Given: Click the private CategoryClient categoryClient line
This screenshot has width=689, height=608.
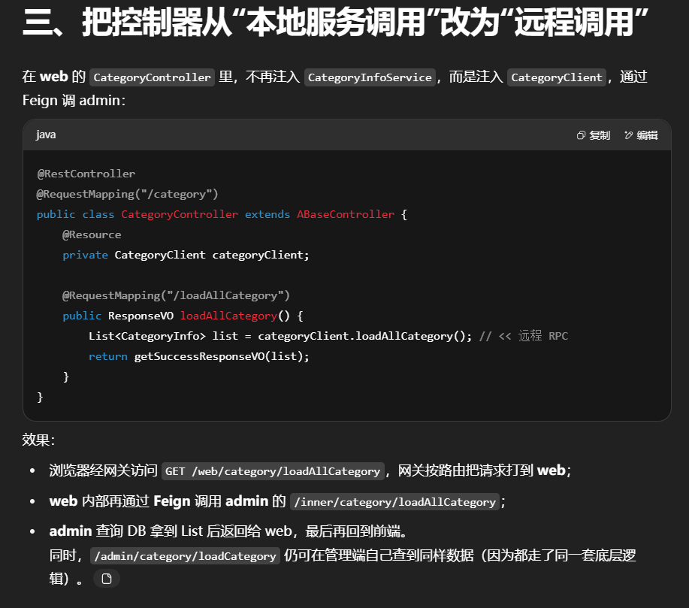Looking at the screenshot, I should (x=186, y=255).
